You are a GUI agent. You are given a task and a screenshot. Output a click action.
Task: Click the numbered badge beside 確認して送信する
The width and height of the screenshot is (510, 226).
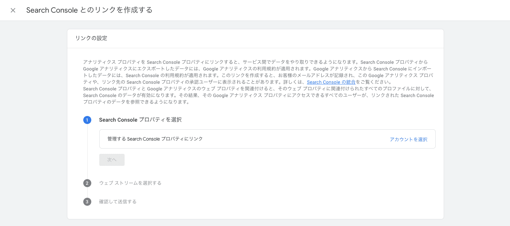tap(87, 201)
